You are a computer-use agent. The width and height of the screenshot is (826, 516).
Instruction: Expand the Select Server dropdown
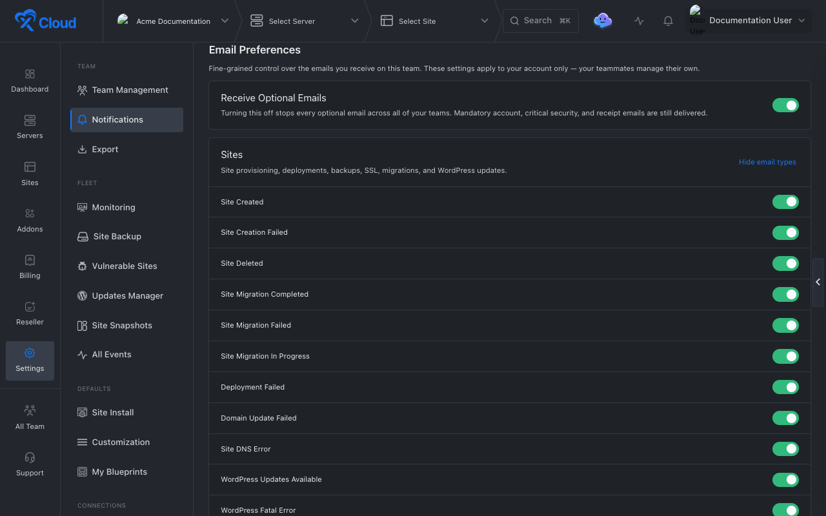click(x=304, y=21)
